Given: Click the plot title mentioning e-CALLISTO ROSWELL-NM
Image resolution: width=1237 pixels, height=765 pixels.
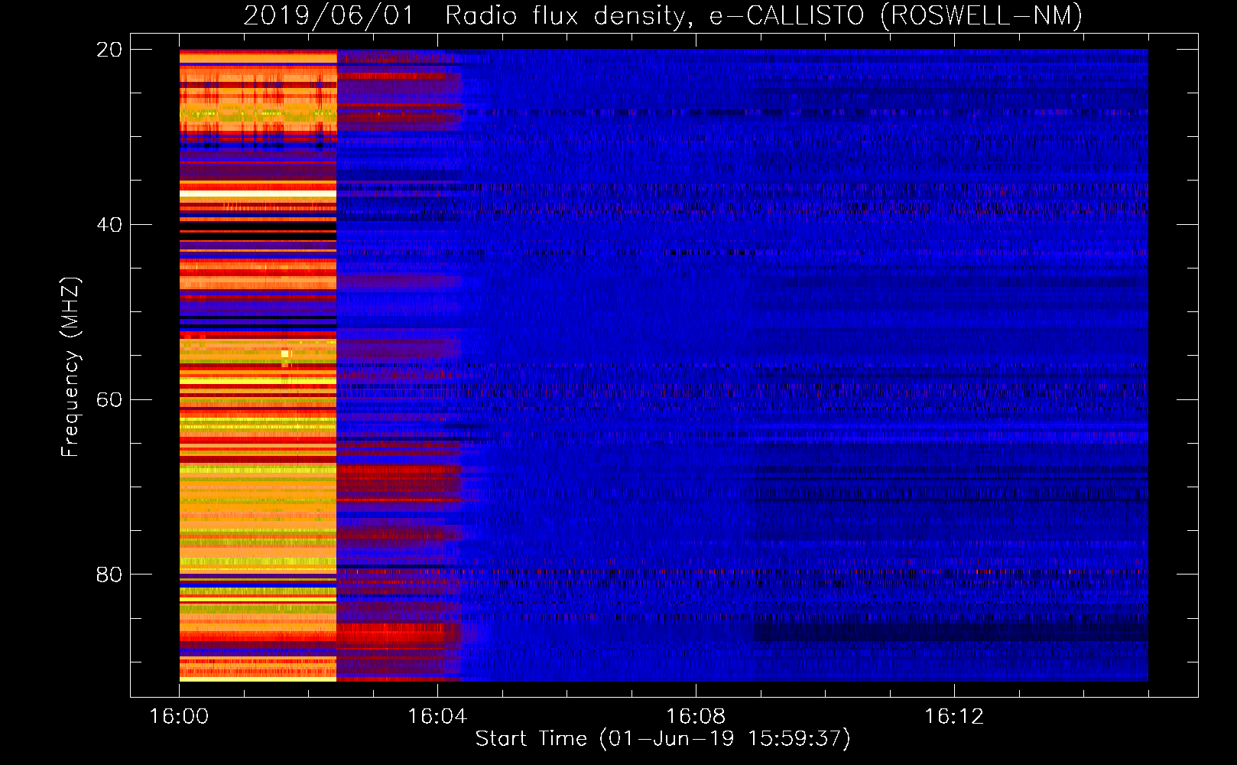Looking at the screenshot, I should pyautogui.click(x=663, y=15).
